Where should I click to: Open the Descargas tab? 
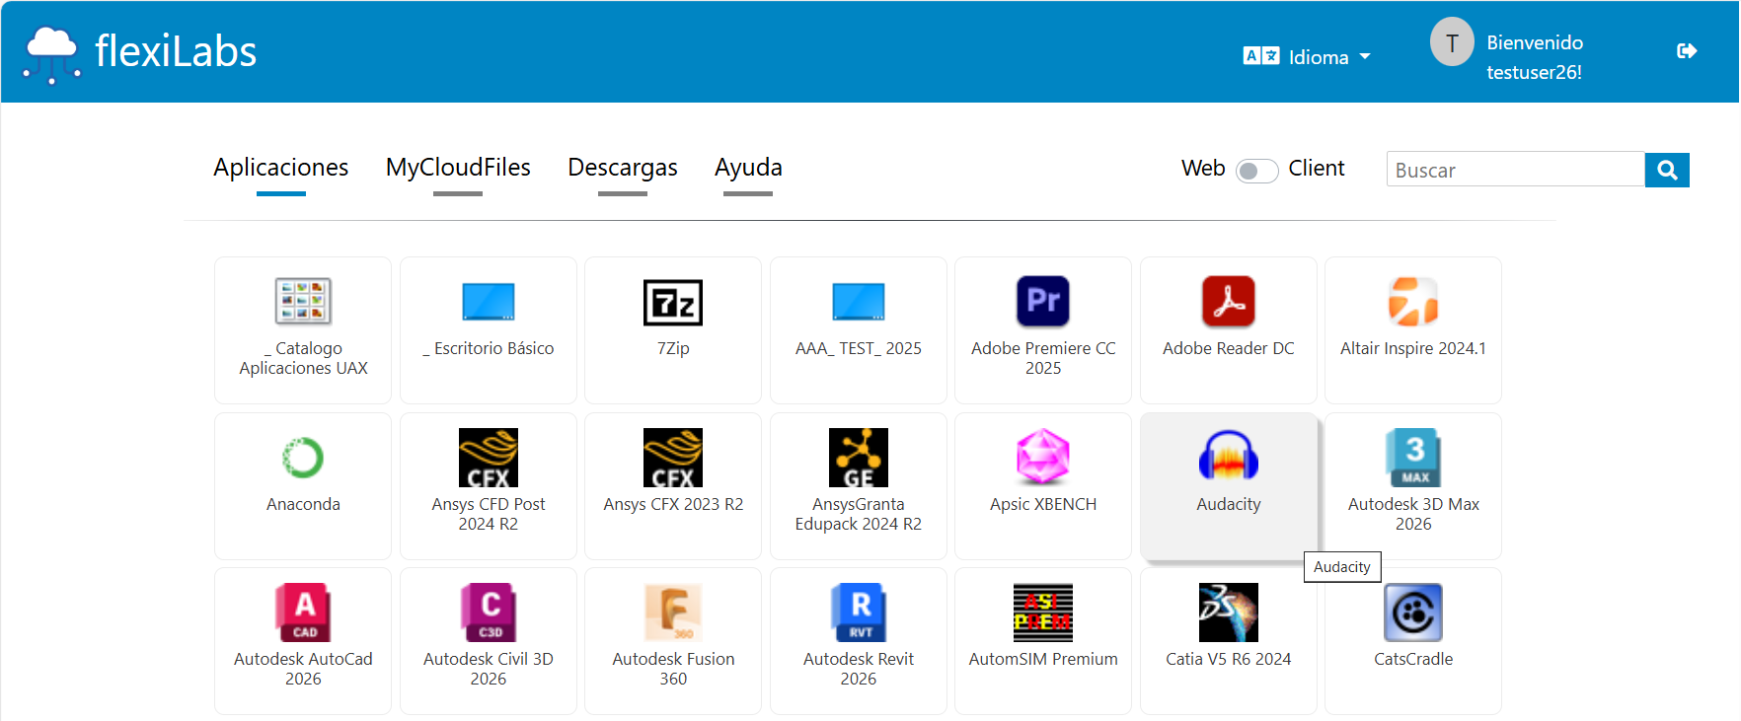point(622,168)
